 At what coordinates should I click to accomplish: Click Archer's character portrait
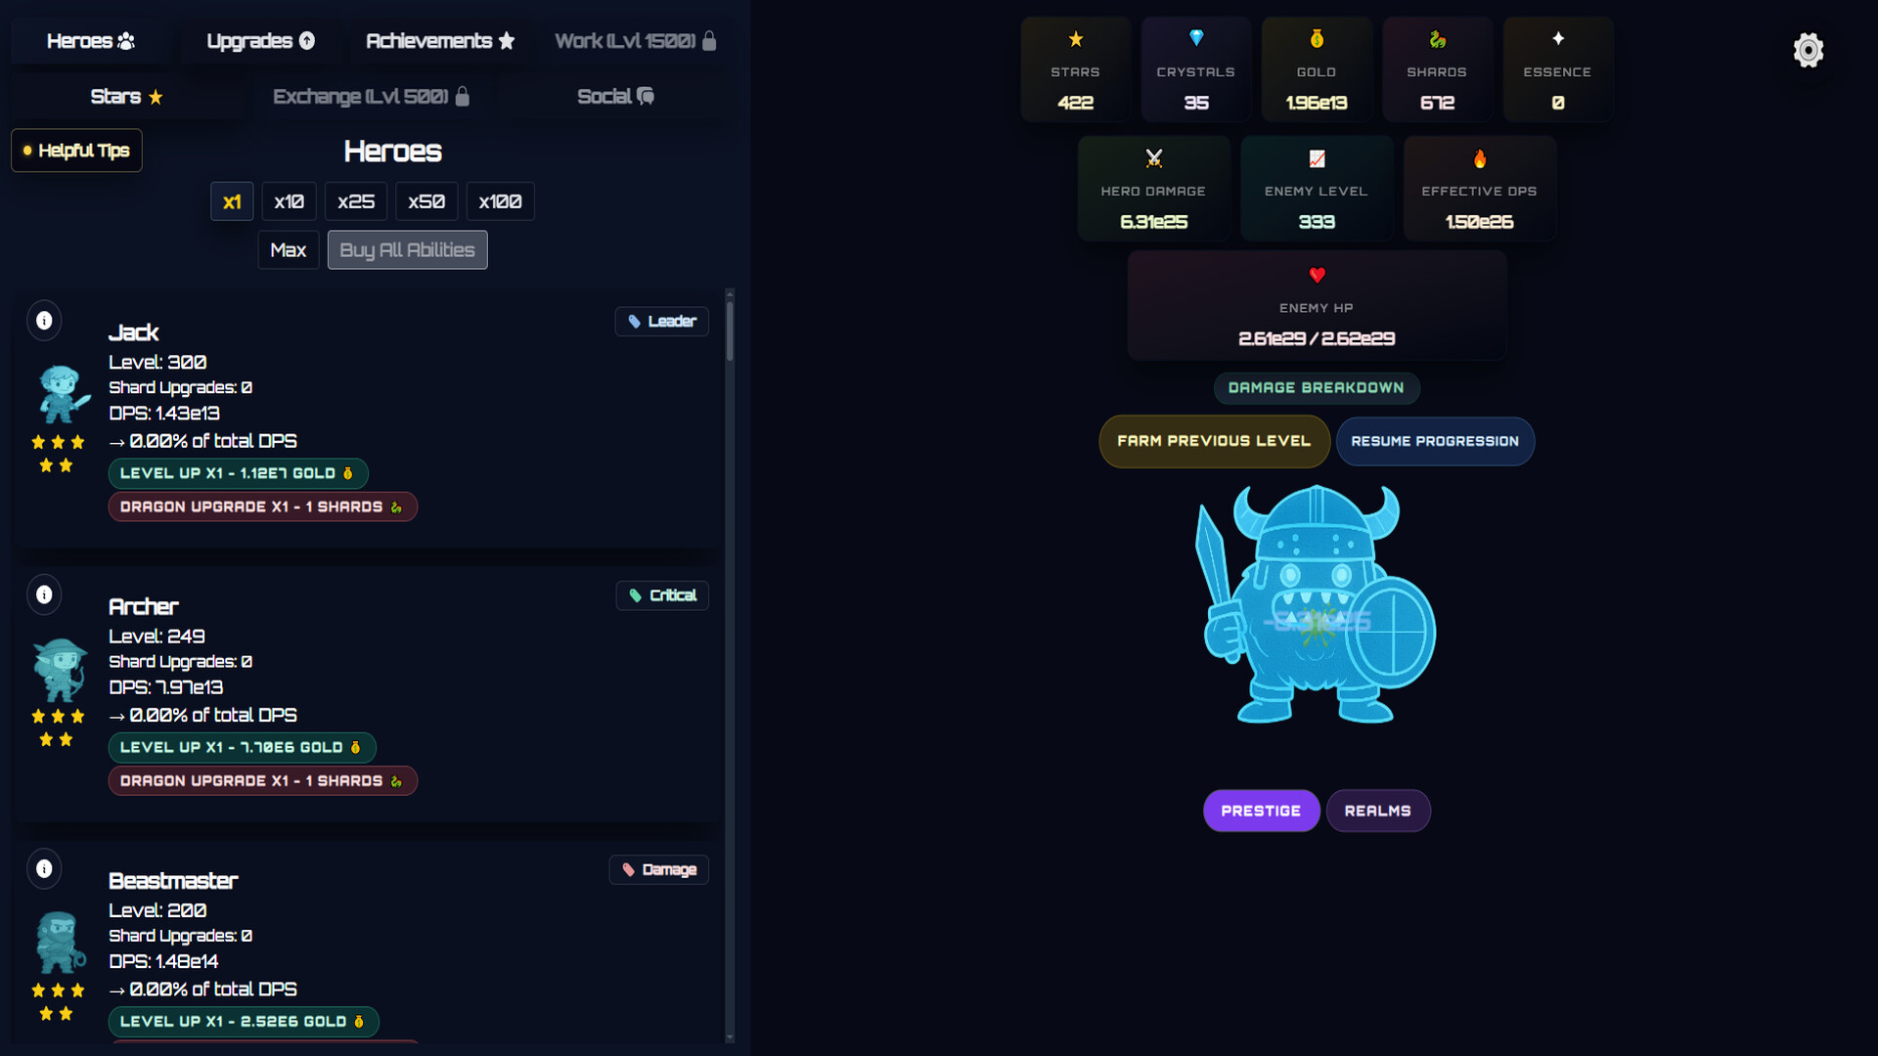(59, 673)
